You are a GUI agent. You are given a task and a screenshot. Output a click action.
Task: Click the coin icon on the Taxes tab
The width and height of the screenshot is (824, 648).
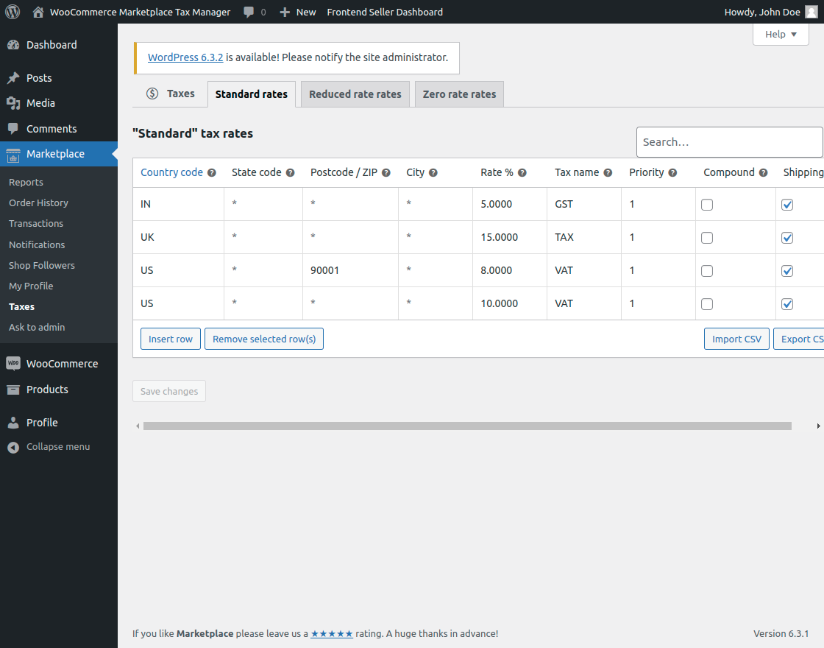coord(152,94)
